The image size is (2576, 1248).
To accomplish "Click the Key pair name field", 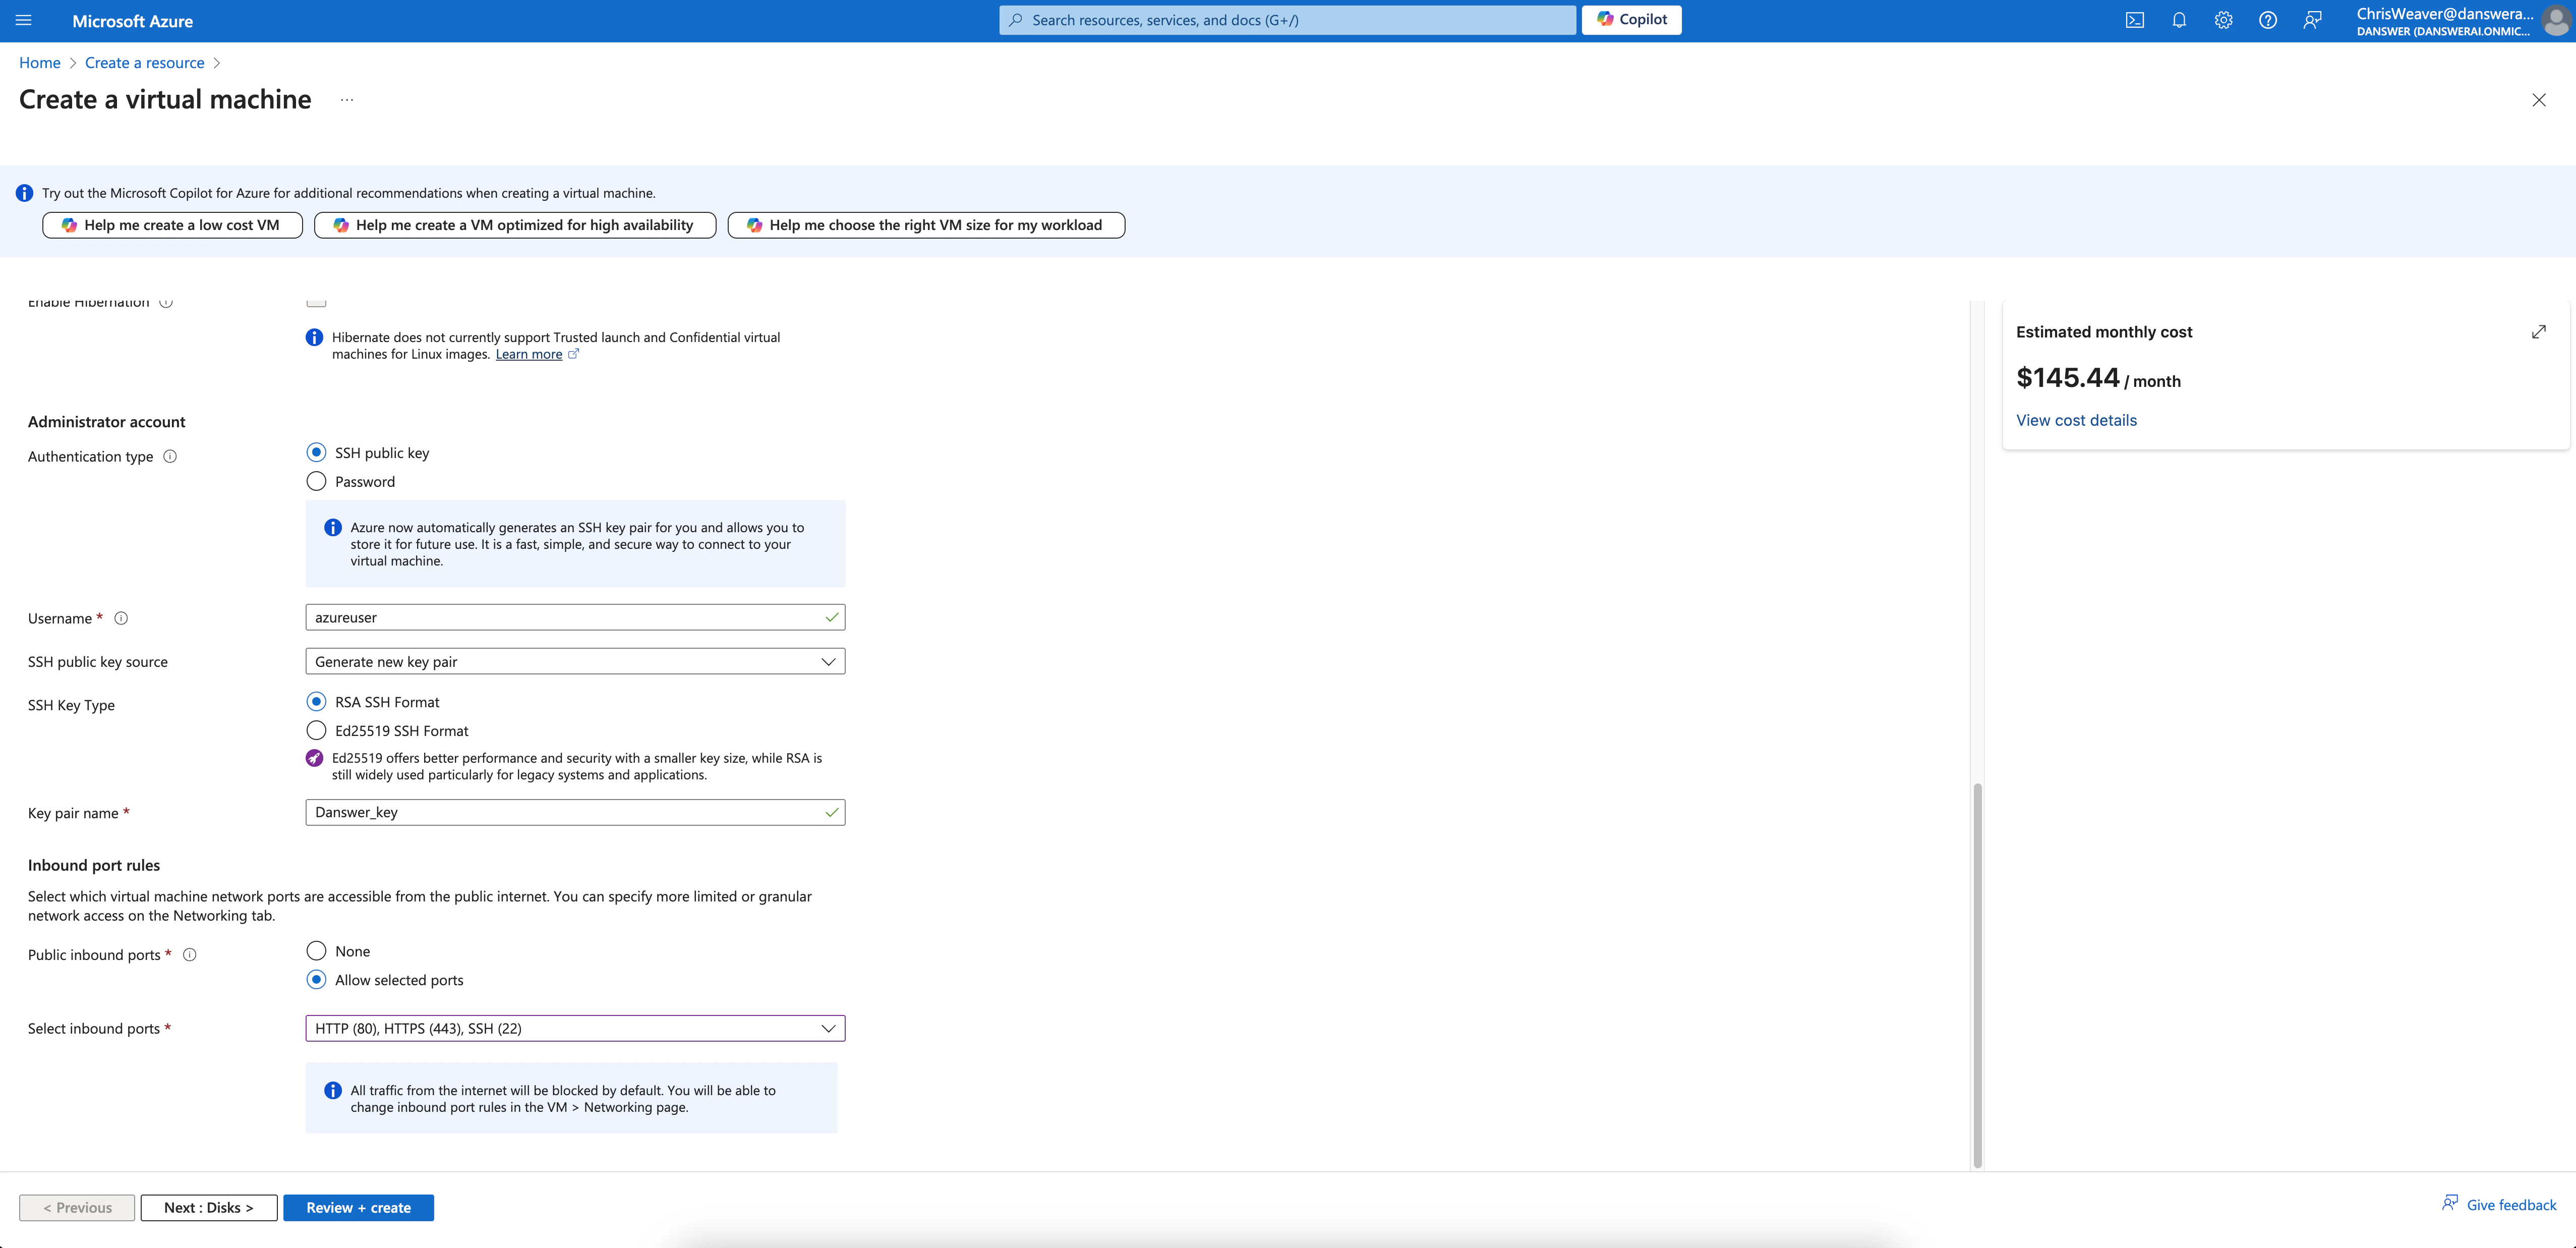I will (565, 812).
